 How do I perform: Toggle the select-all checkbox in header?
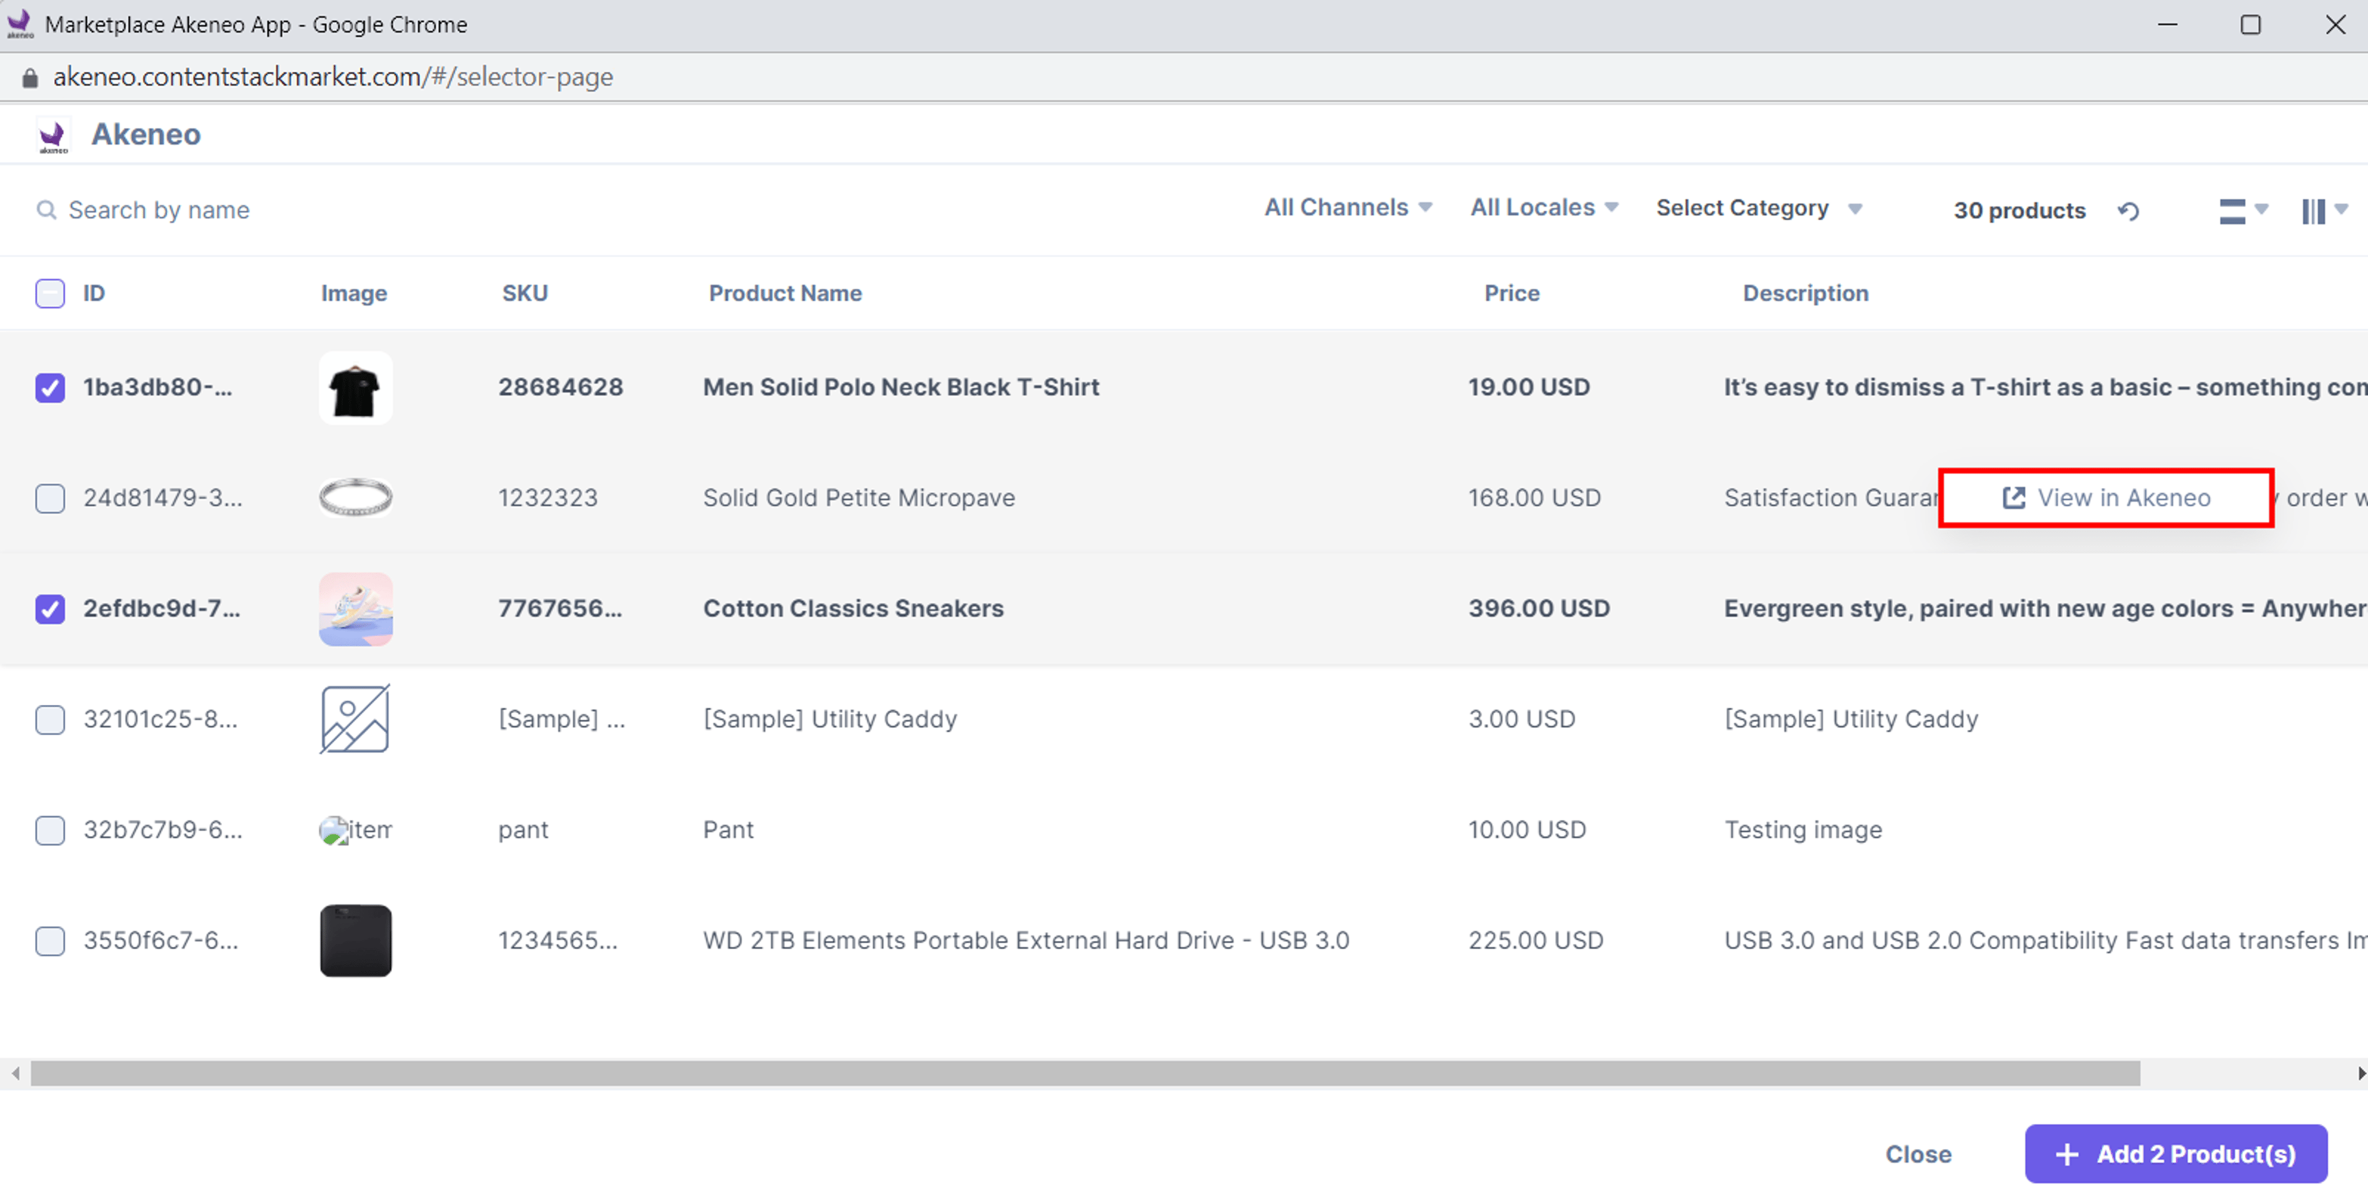49,294
